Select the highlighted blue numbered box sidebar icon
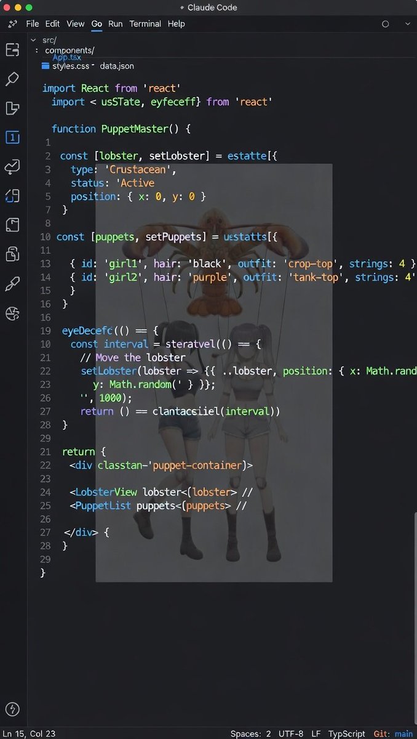The image size is (417, 739). click(x=12, y=137)
